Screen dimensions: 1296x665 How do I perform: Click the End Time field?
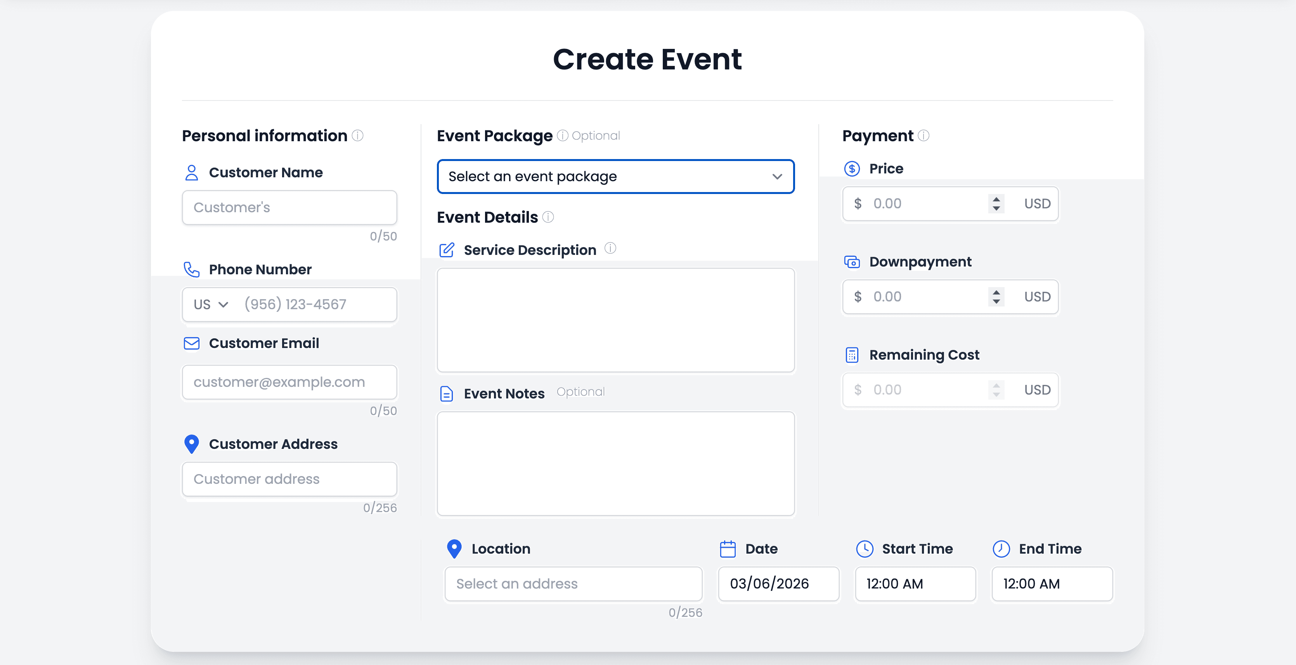click(1052, 584)
